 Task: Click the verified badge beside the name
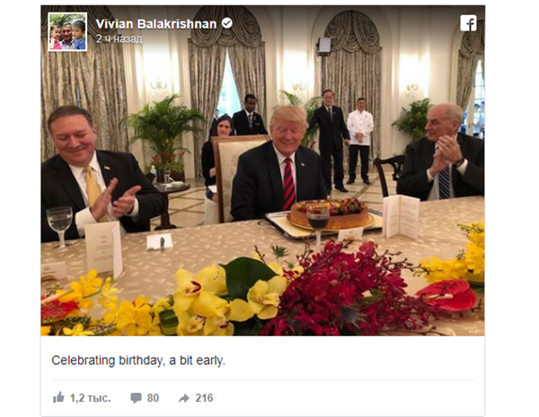coord(227,23)
